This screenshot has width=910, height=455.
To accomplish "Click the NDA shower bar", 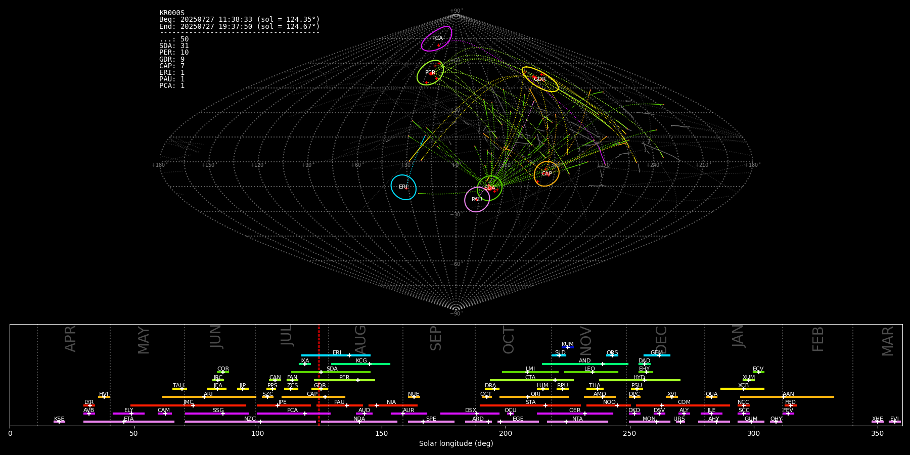I will coord(359,421).
